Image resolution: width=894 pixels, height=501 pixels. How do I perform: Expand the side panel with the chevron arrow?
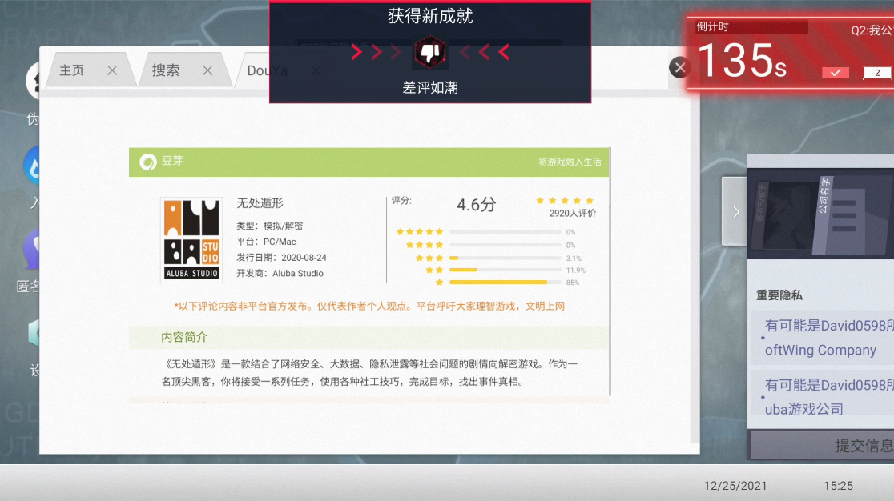click(x=735, y=212)
